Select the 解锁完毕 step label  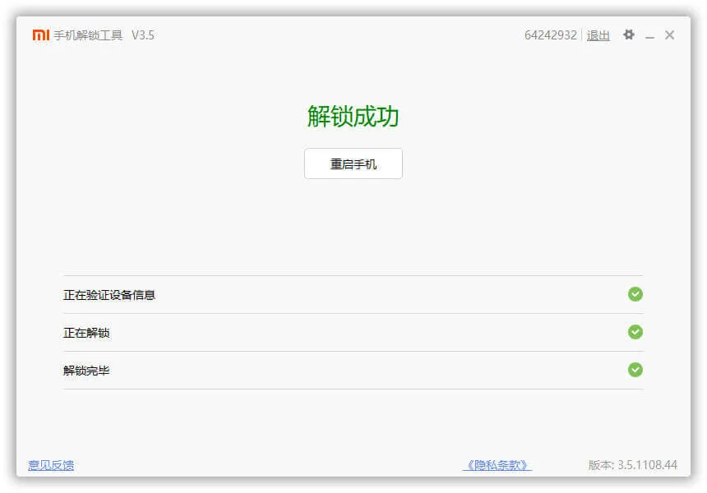(86, 371)
